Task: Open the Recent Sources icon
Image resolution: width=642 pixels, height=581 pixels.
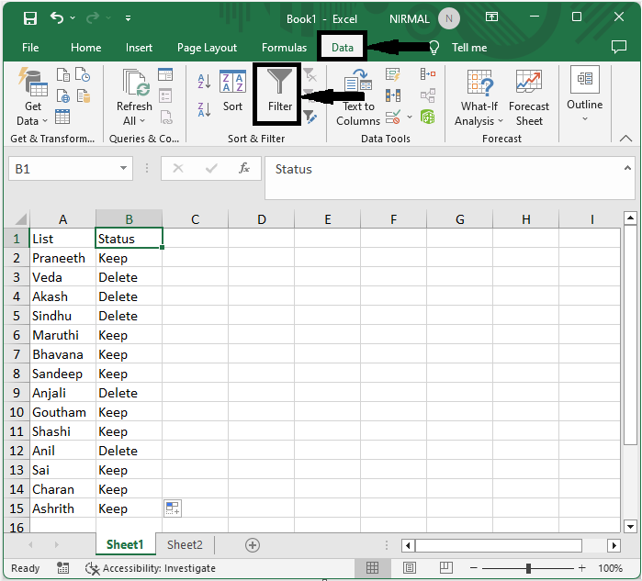Action: (x=83, y=75)
